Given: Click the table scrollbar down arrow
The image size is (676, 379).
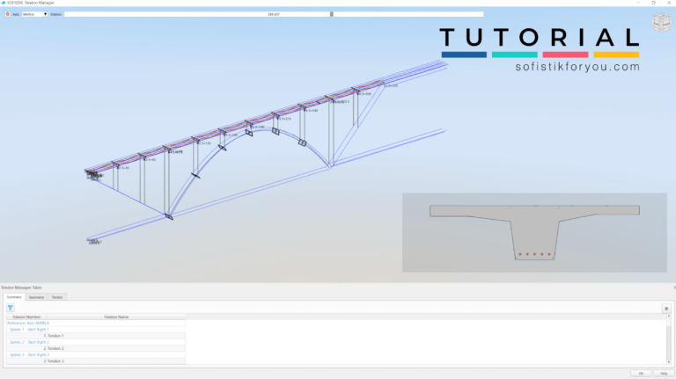Looking at the screenshot, I should pos(669,362).
